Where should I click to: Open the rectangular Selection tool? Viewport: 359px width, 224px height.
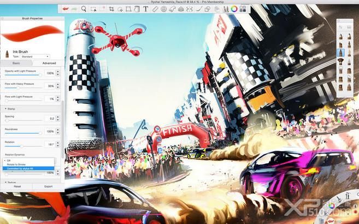tap(93, 9)
